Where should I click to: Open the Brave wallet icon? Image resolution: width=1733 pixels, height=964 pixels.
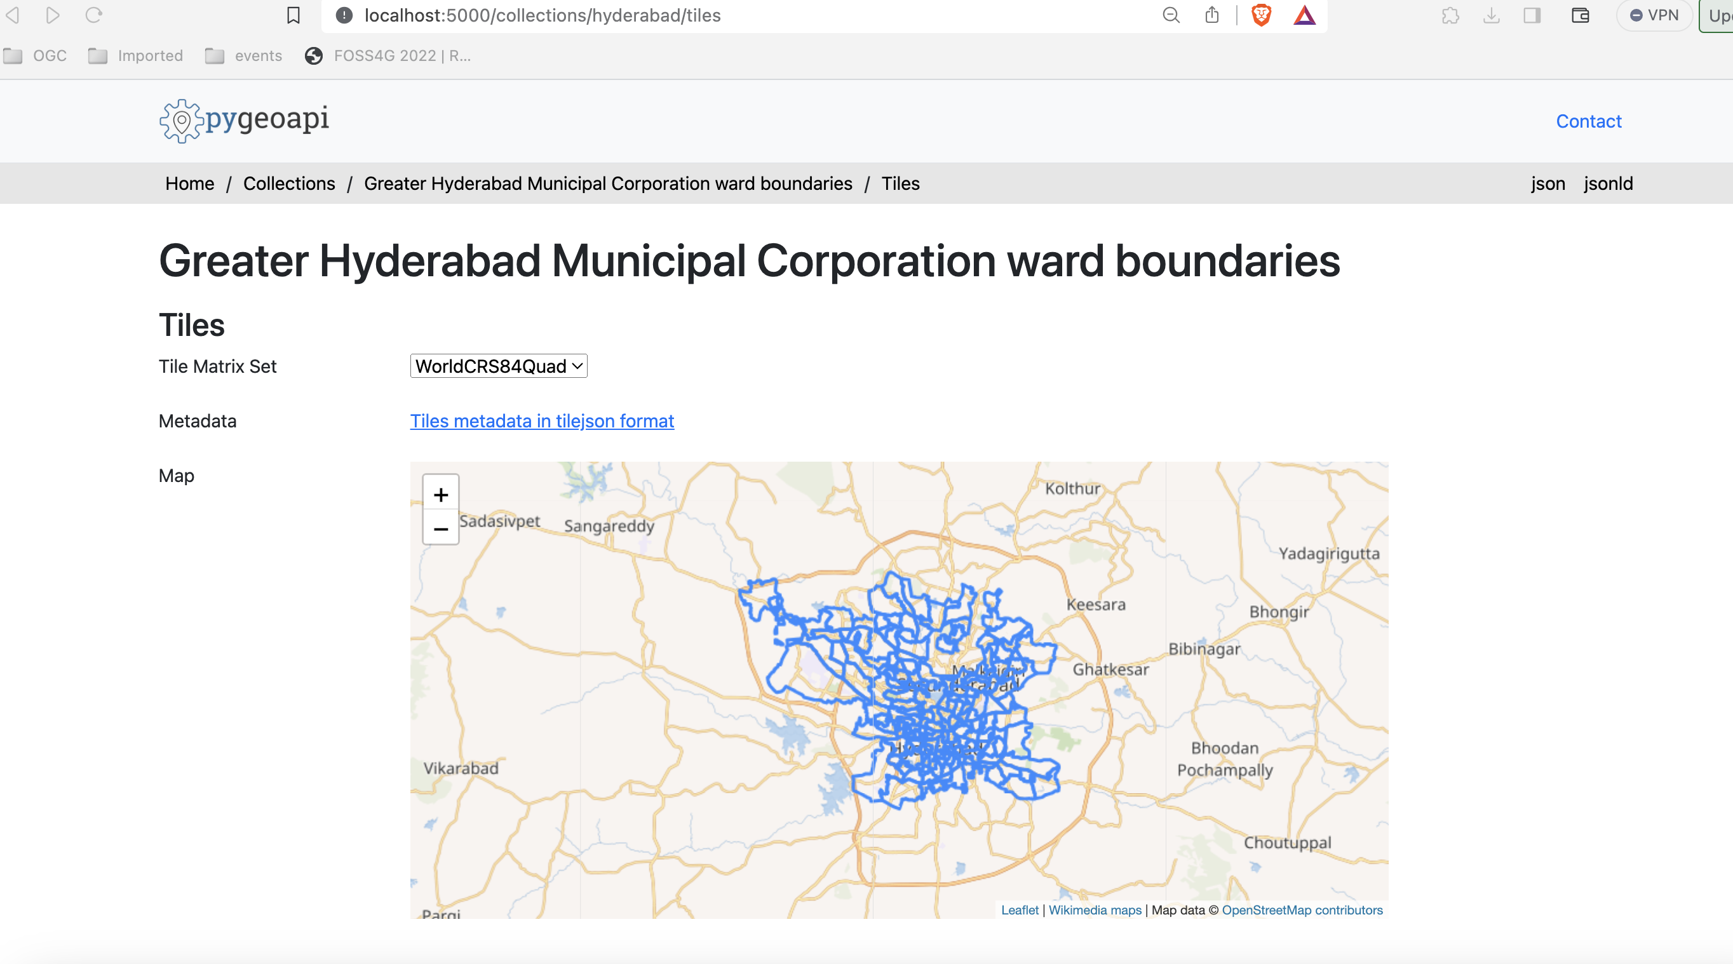(x=1581, y=15)
